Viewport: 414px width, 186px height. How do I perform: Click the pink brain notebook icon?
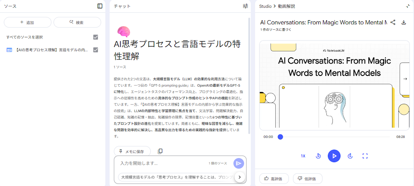click(124, 32)
